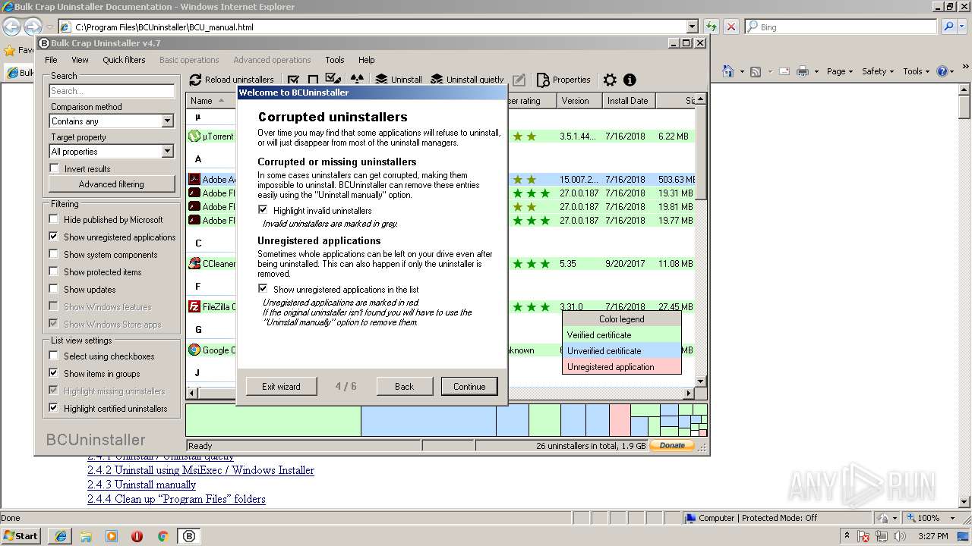Open the 2.4.3 Uninstall manually link
Viewport: 972px width, 546px height.
point(142,485)
